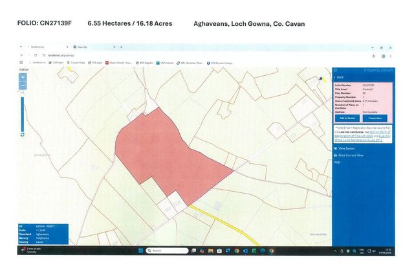Open the RTB login bookmark
The image size is (414, 272).
95,63
